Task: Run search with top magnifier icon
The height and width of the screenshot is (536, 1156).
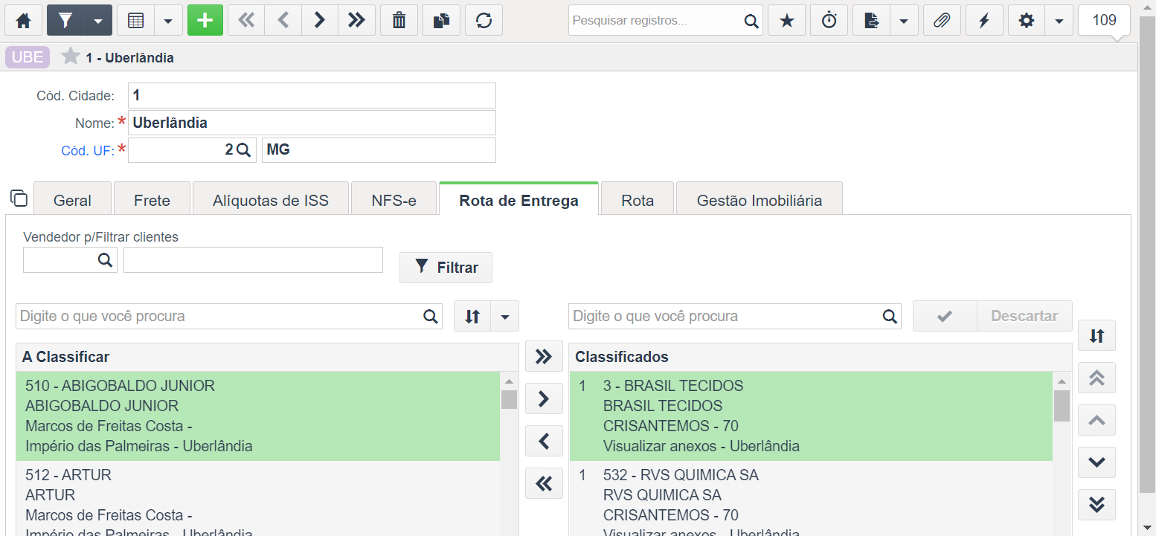Action: pyautogui.click(x=751, y=21)
